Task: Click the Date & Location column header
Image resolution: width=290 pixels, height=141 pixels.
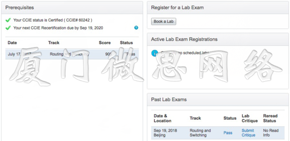Action: (x=162, y=118)
